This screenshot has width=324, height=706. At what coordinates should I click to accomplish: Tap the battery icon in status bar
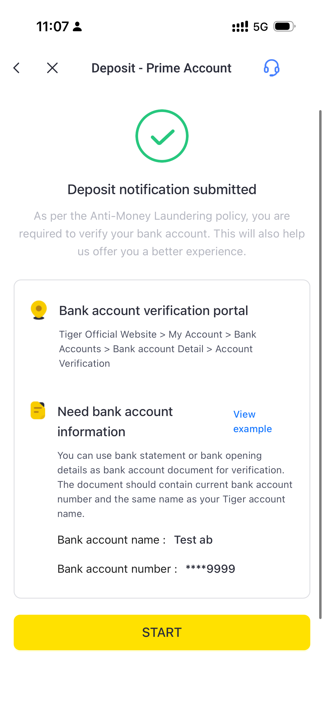tap(284, 27)
